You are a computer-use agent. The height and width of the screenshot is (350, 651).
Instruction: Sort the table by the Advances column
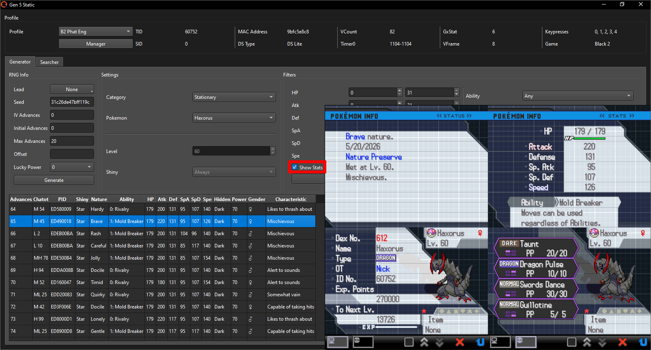pyautogui.click(x=21, y=199)
